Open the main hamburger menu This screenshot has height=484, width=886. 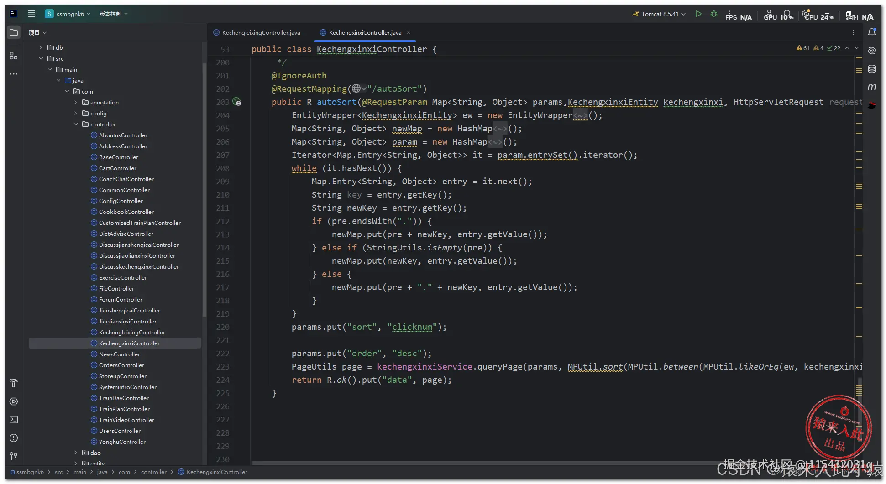coord(31,14)
